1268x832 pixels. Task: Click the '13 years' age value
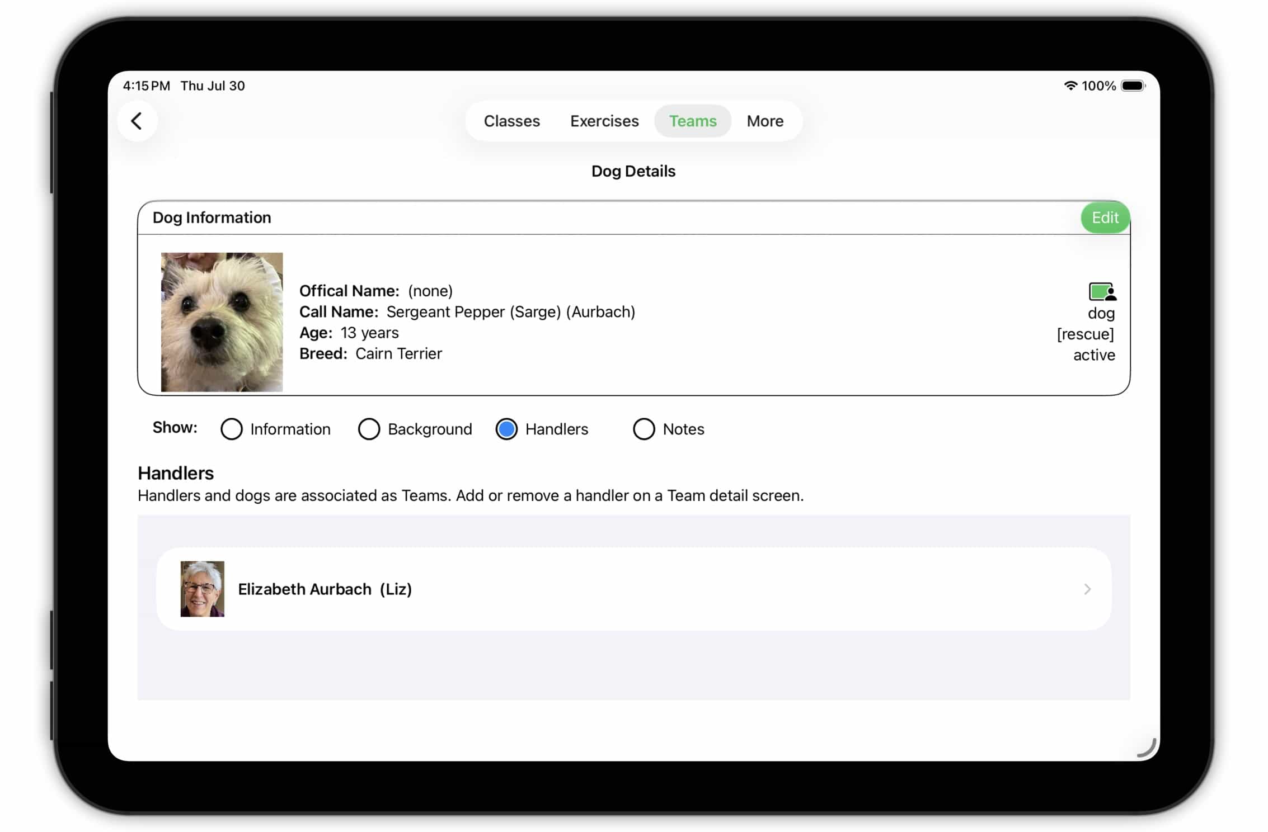point(369,333)
